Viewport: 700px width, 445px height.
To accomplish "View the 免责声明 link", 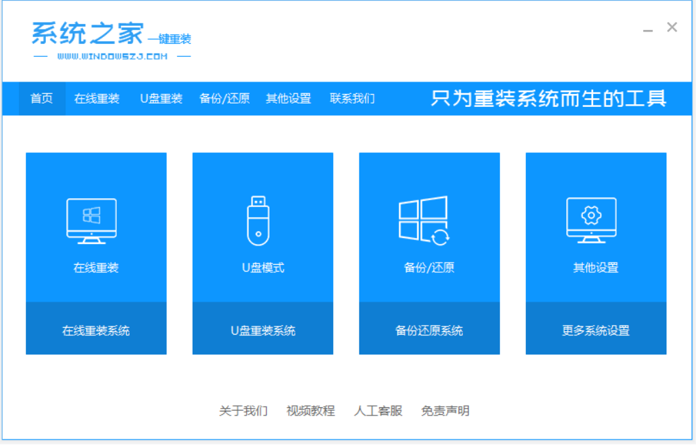I will click(445, 411).
